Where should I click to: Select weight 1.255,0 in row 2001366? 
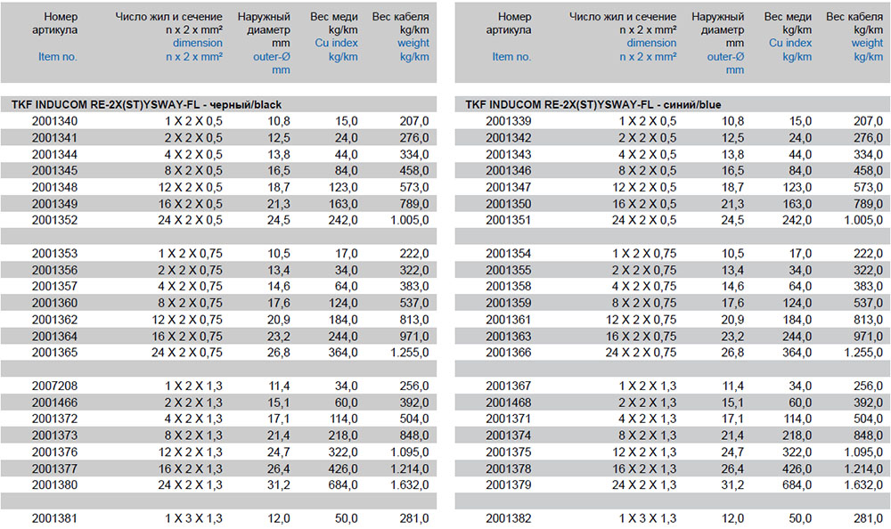863,353
